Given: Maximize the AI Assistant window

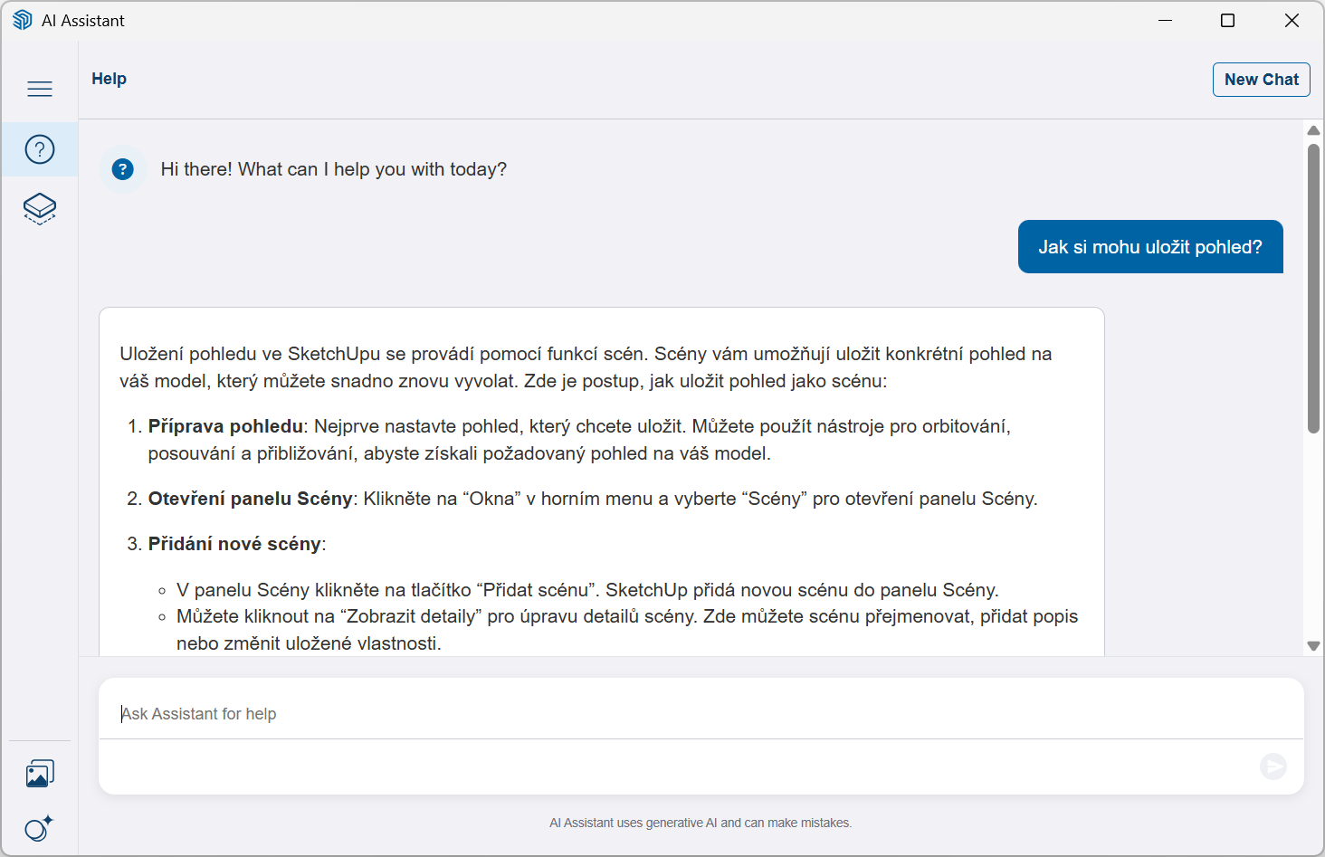Looking at the screenshot, I should pos(1228,20).
